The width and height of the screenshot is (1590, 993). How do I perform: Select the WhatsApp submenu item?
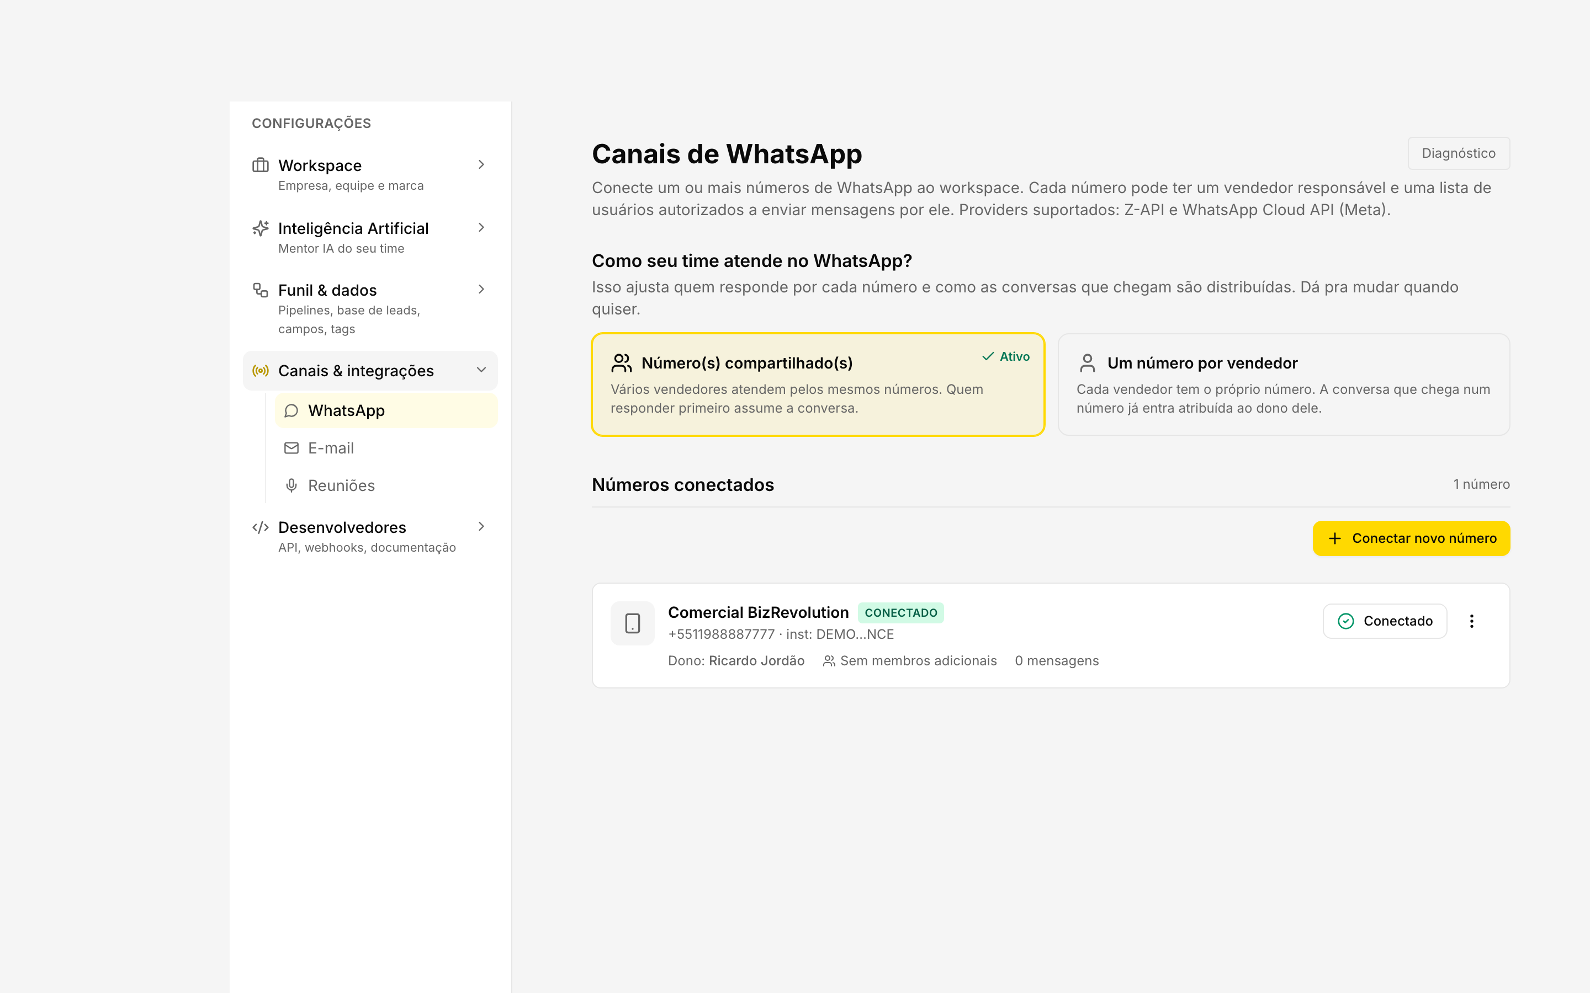pyautogui.click(x=386, y=410)
